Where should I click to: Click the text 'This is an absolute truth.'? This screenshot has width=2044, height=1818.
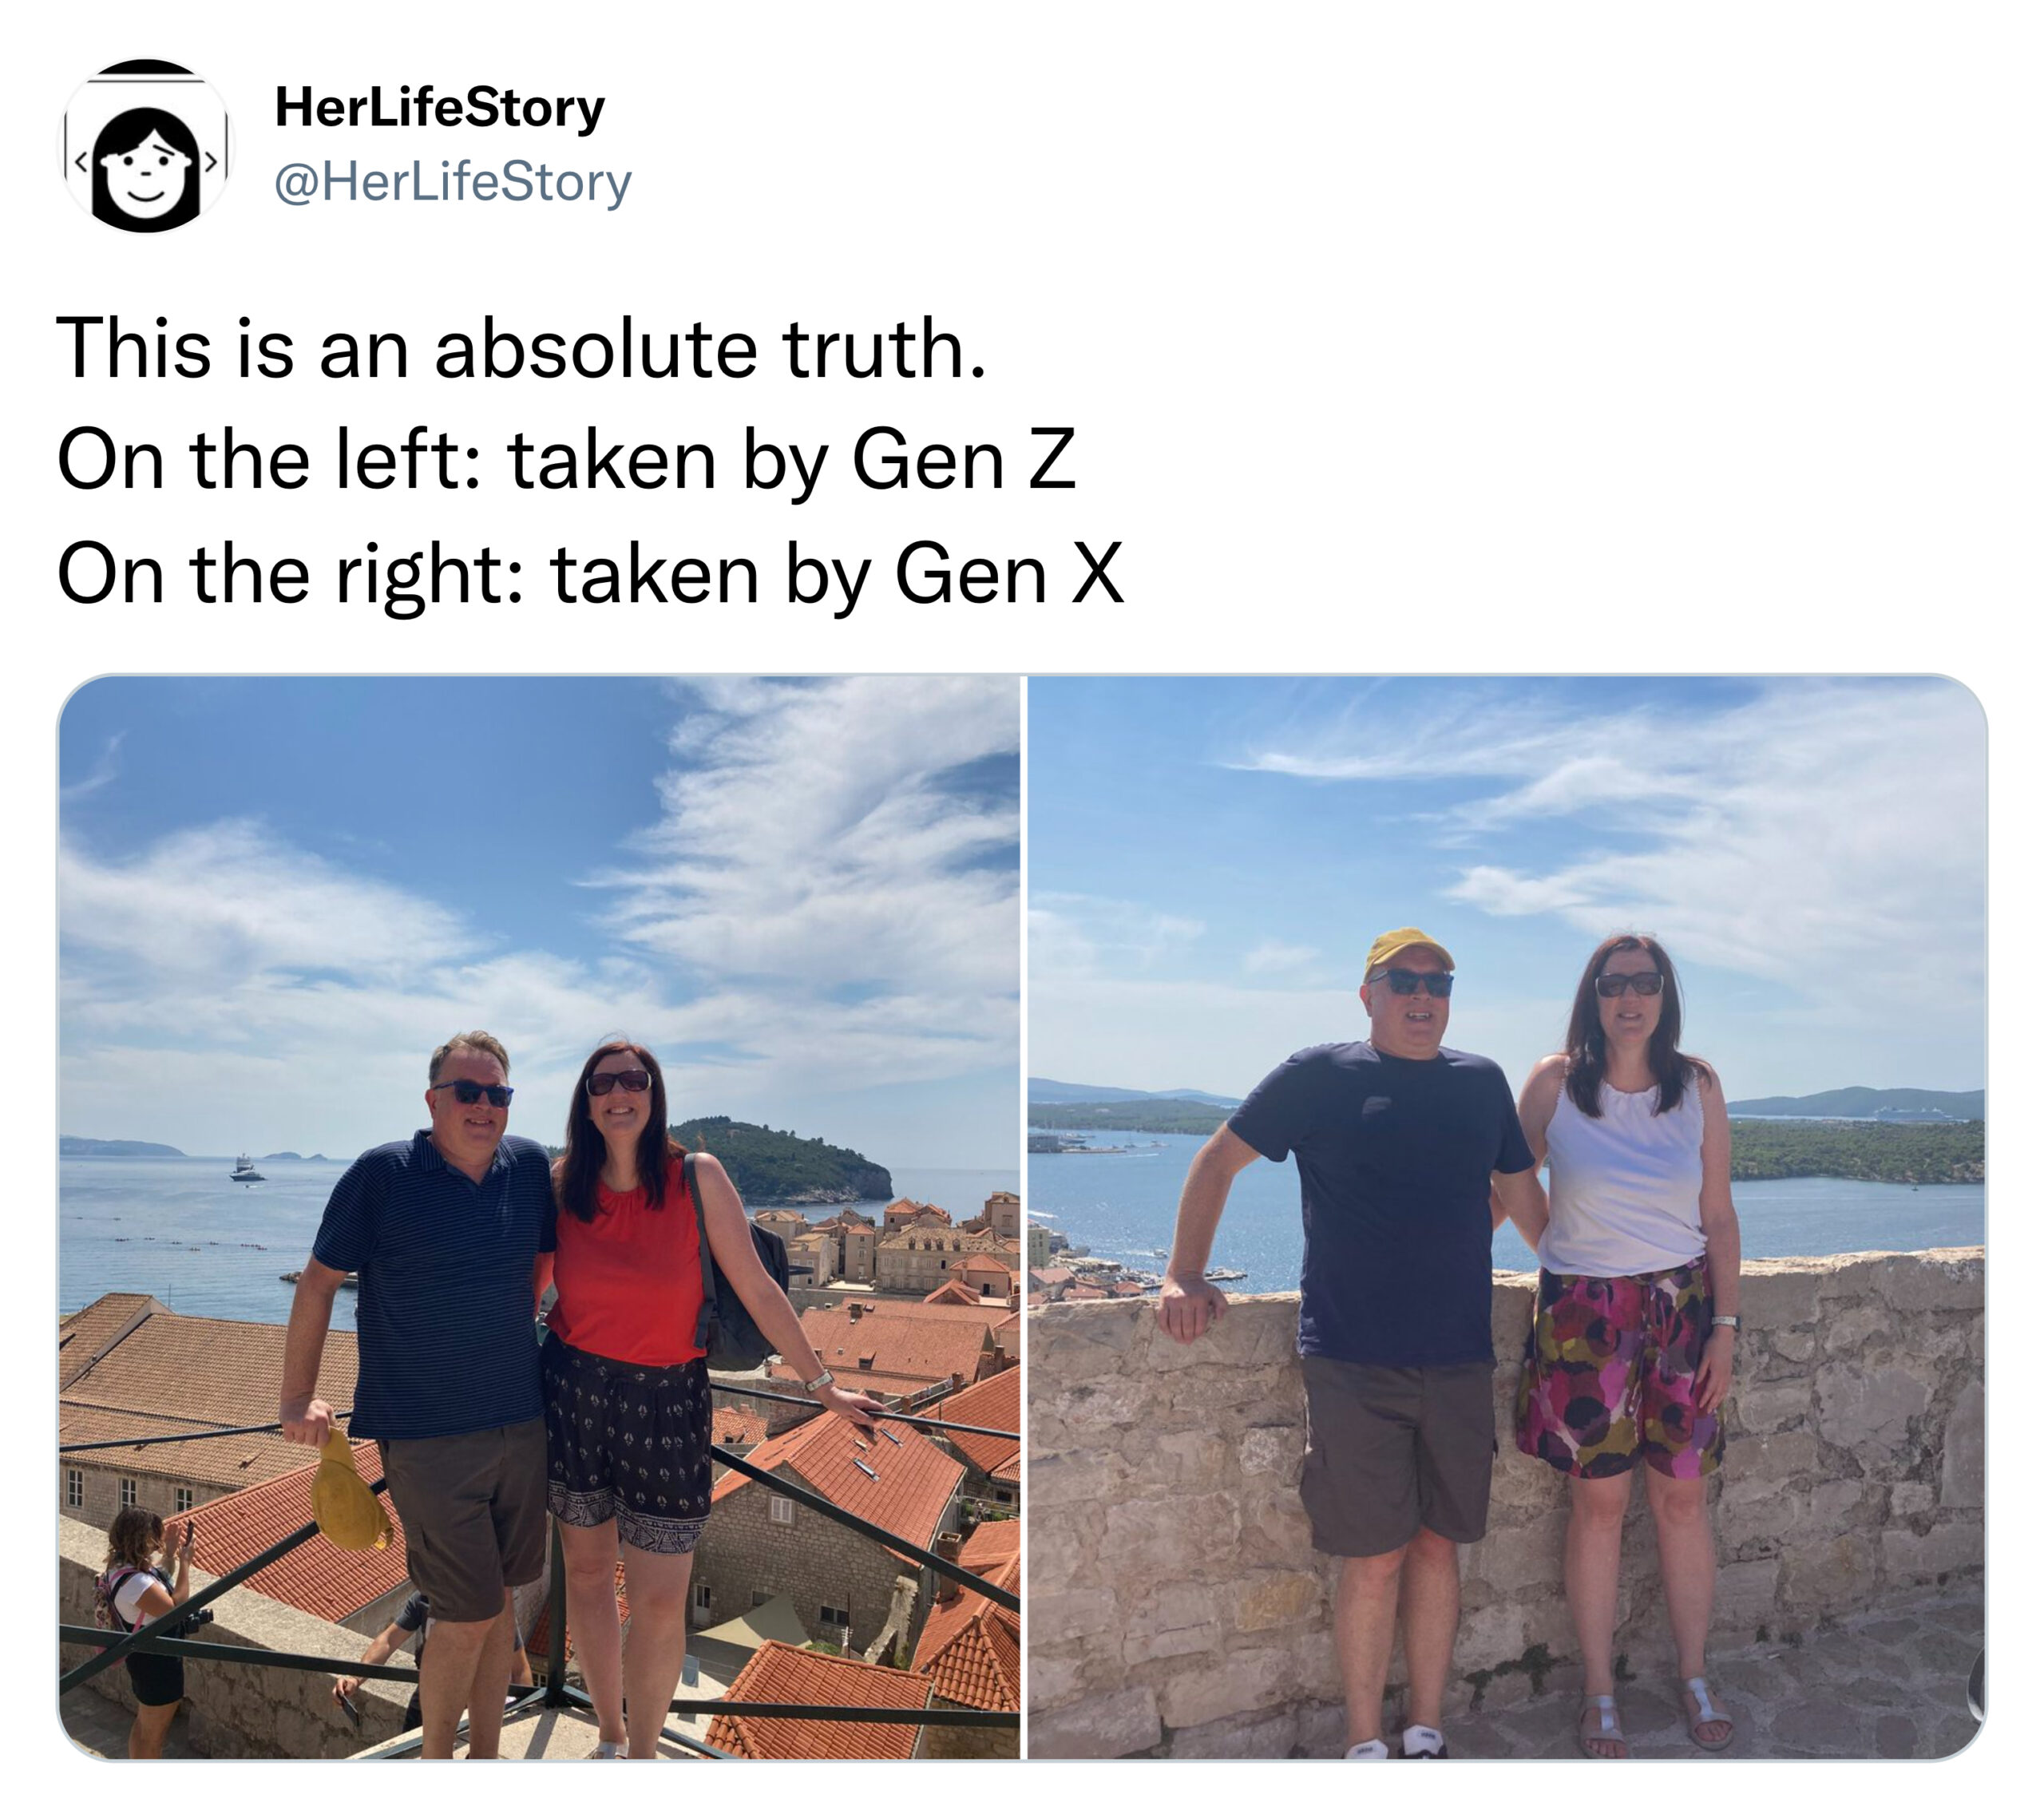point(522,348)
